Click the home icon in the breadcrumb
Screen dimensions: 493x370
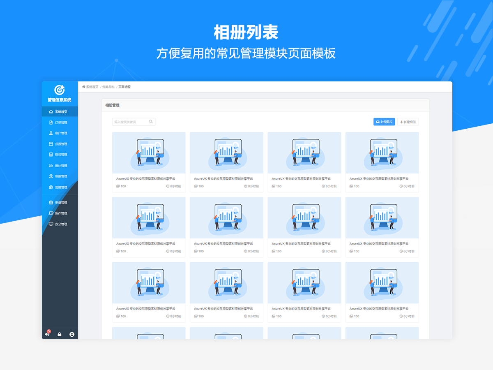point(84,87)
